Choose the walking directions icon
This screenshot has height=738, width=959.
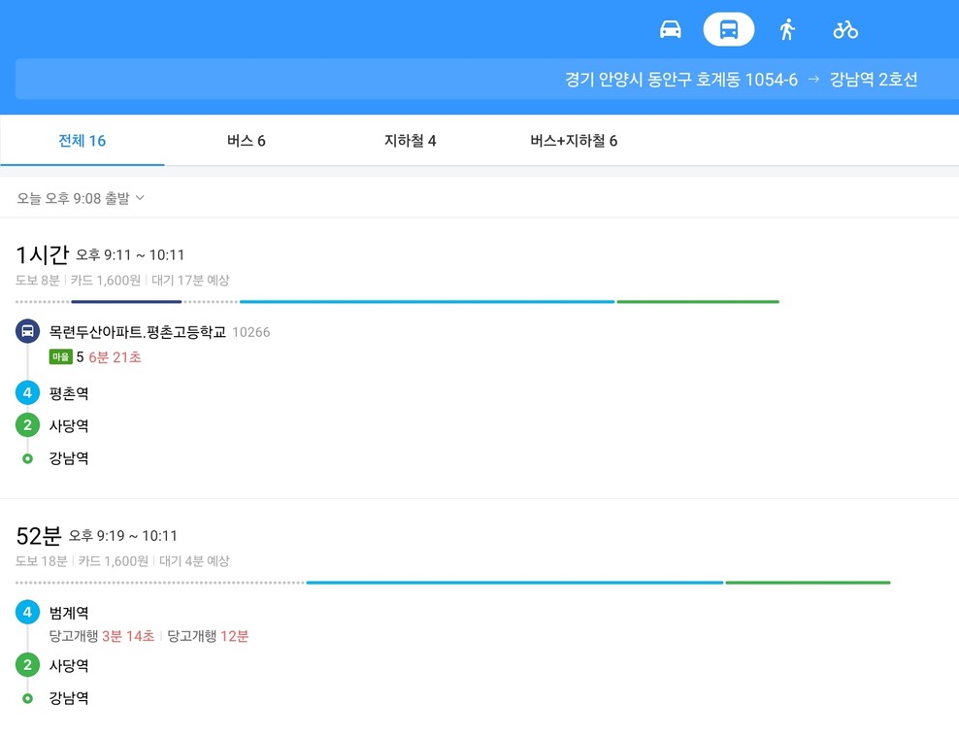pos(787,29)
